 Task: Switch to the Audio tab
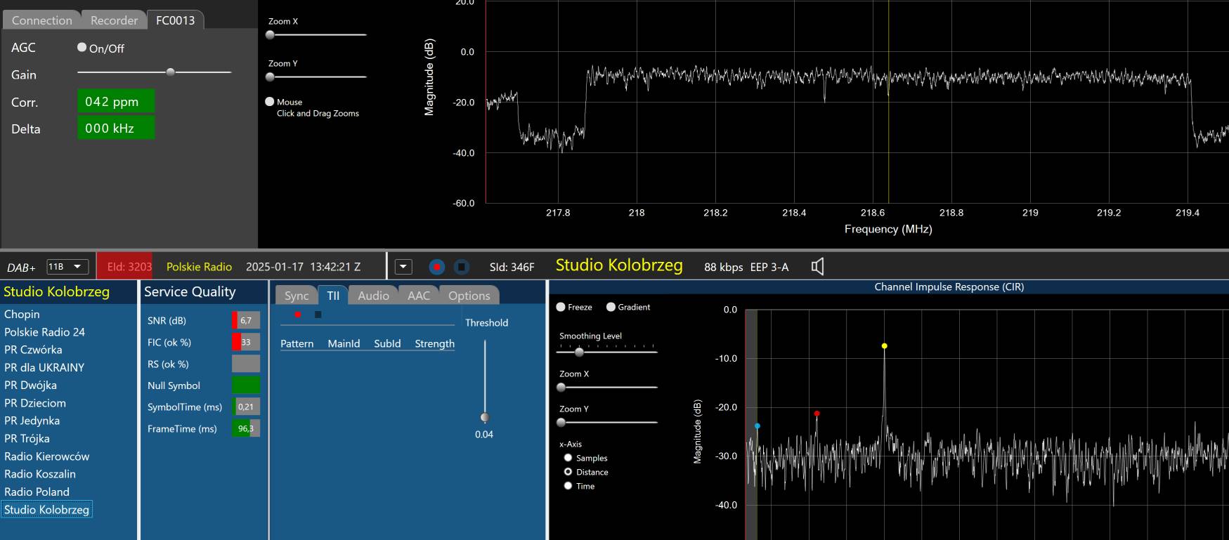point(373,296)
